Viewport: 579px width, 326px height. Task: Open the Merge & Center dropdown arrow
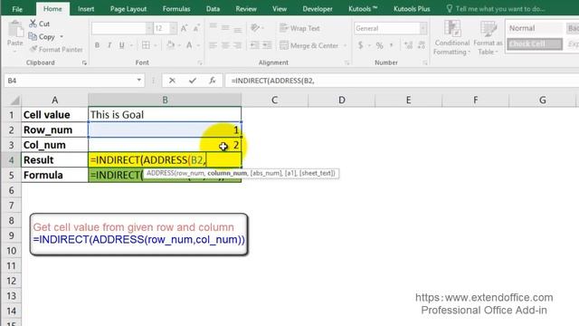coord(345,45)
